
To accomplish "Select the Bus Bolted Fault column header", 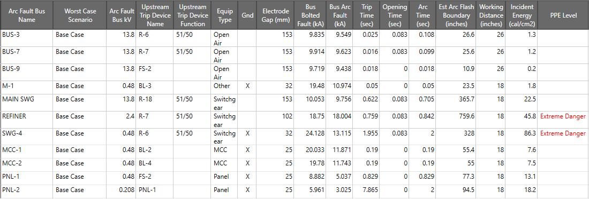I will tap(310, 15).
